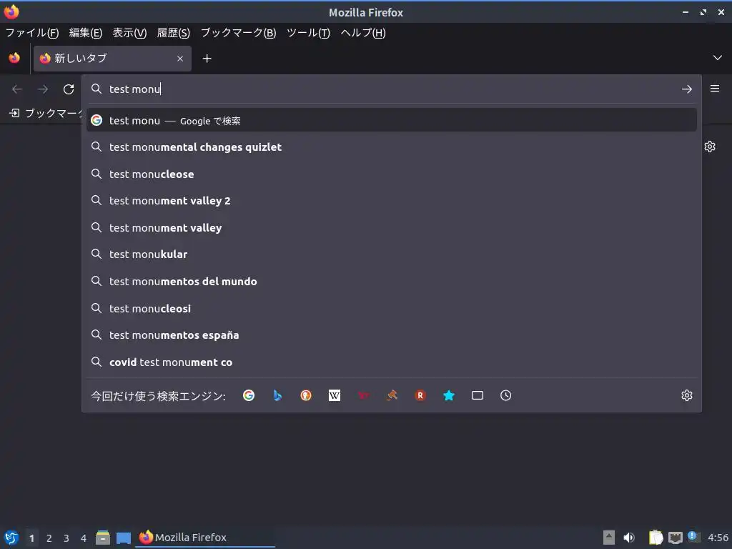
Task: Switch to workspace 1 in taskbar
Action: point(31,538)
